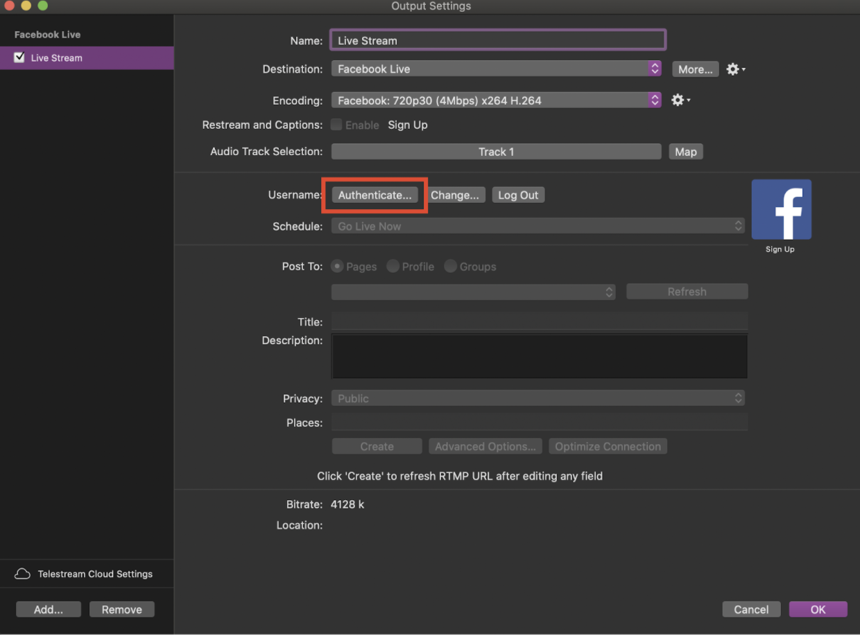
Task: Click Telestream Cloud Settings cloud icon
Action: click(22, 574)
